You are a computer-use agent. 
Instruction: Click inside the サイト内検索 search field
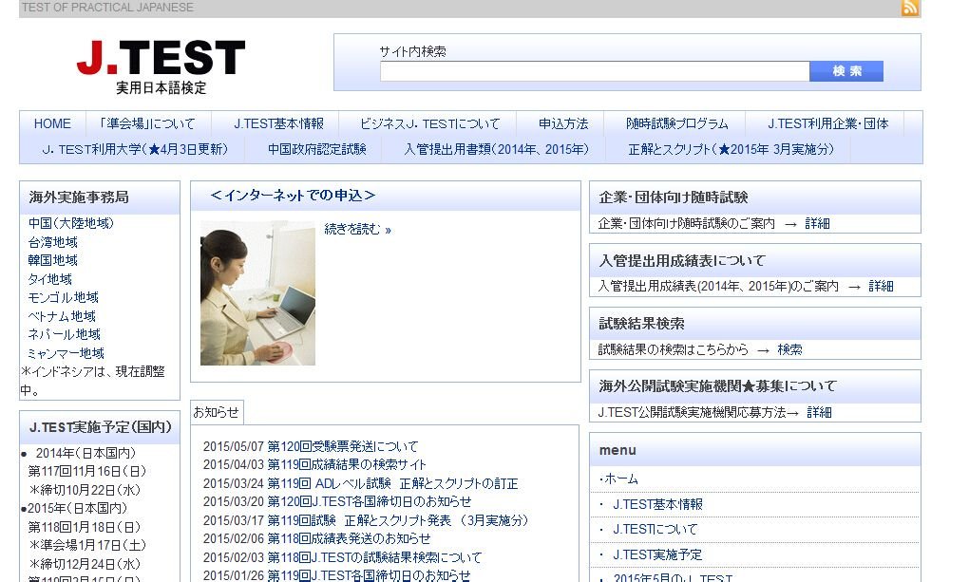pyautogui.click(x=589, y=71)
